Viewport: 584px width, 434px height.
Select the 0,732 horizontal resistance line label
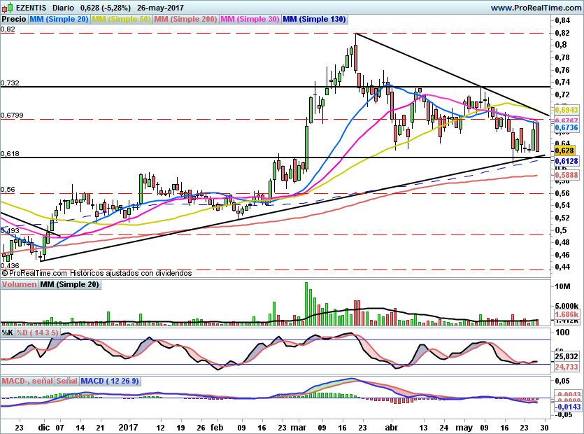pyautogui.click(x=10, y=83)
